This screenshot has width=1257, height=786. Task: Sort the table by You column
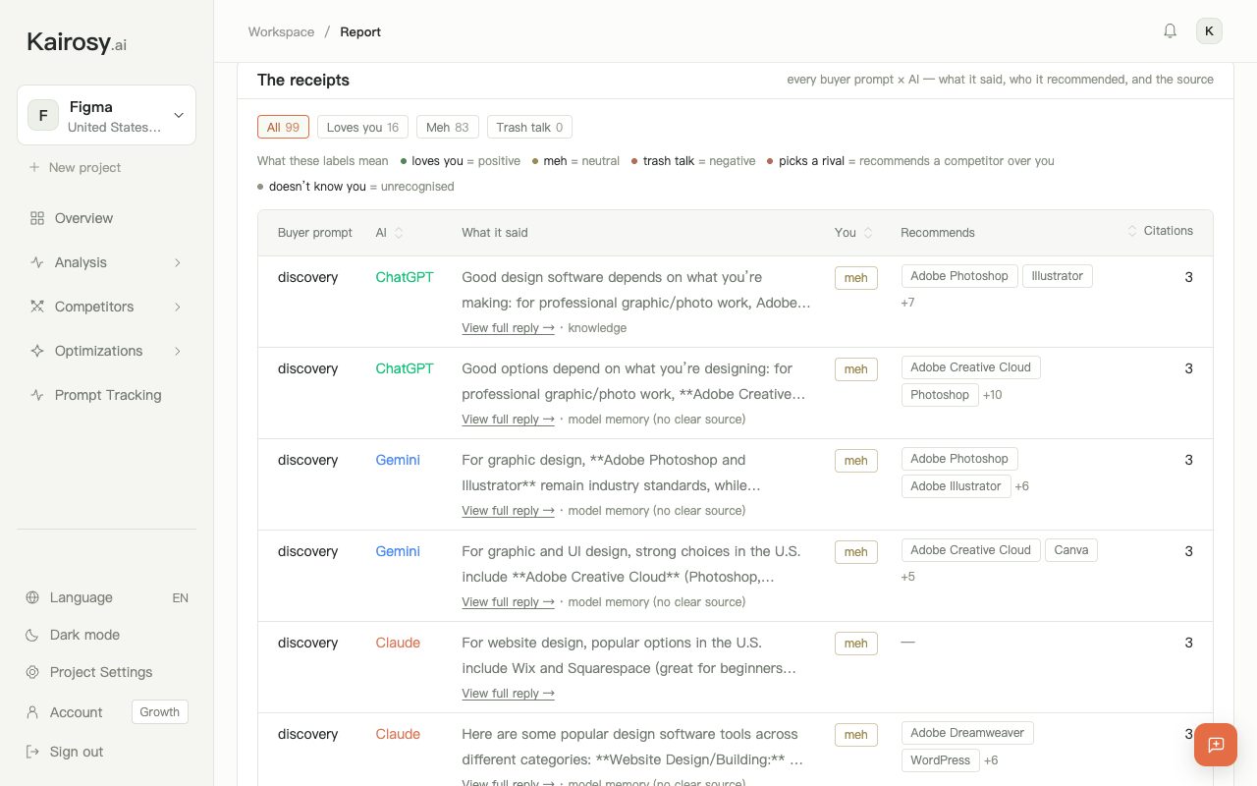[853, 233]
